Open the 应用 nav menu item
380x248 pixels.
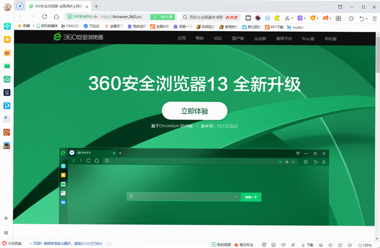[181, 38]
